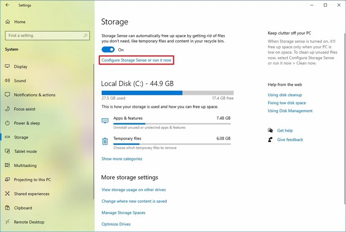
Task: Click Show more categories link
Action: point(122,159)
